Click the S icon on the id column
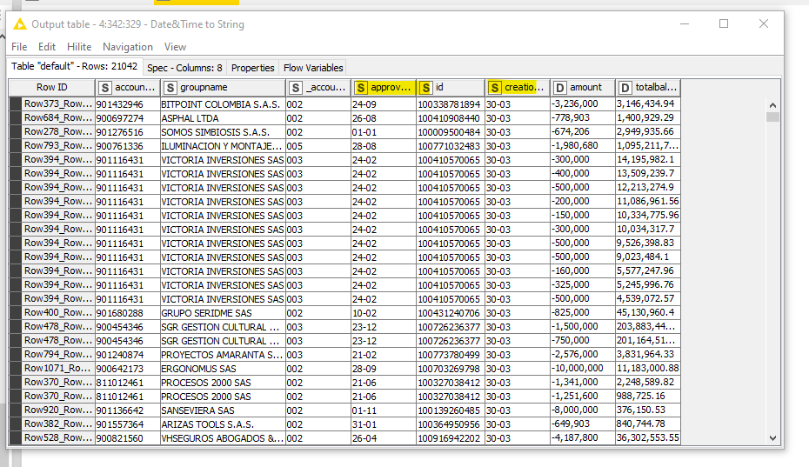 [425, 88]
